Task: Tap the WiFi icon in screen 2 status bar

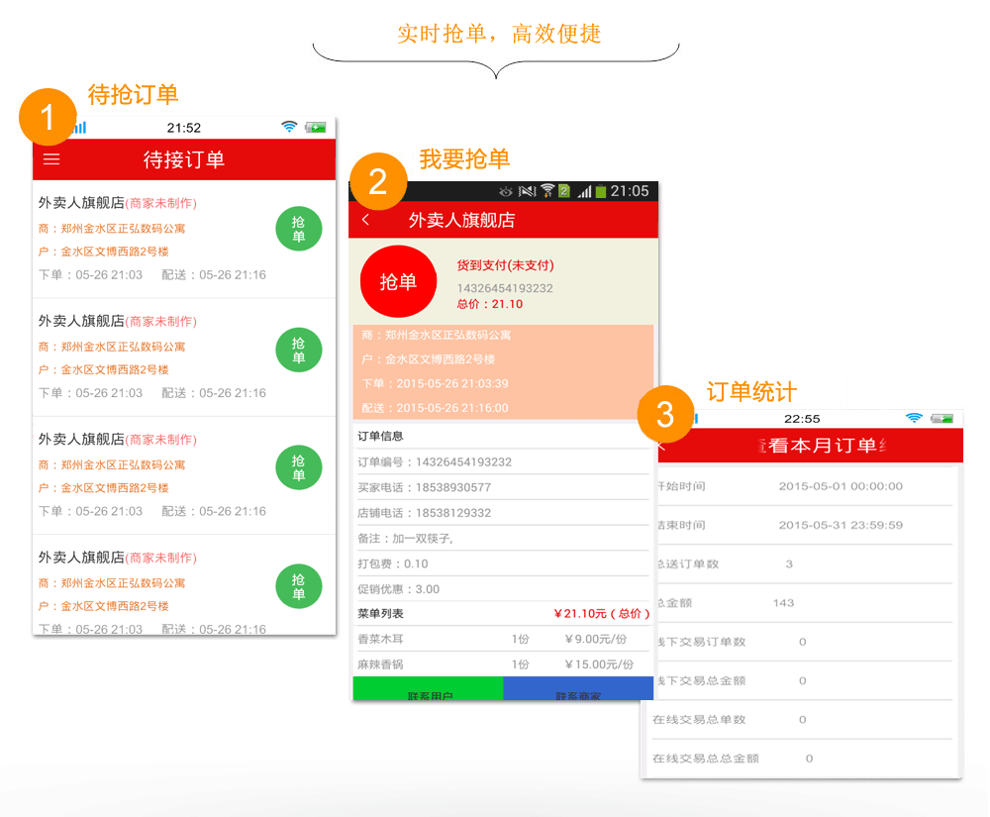Action: click(x=546, y=189)
